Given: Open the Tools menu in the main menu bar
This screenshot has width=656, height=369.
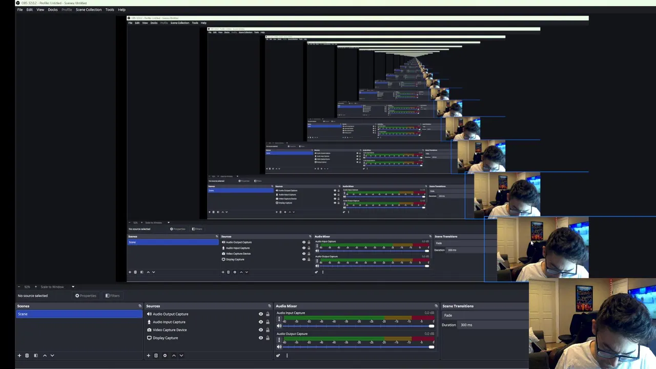Looking at the screenshot, I should click(x=110, y=10).
